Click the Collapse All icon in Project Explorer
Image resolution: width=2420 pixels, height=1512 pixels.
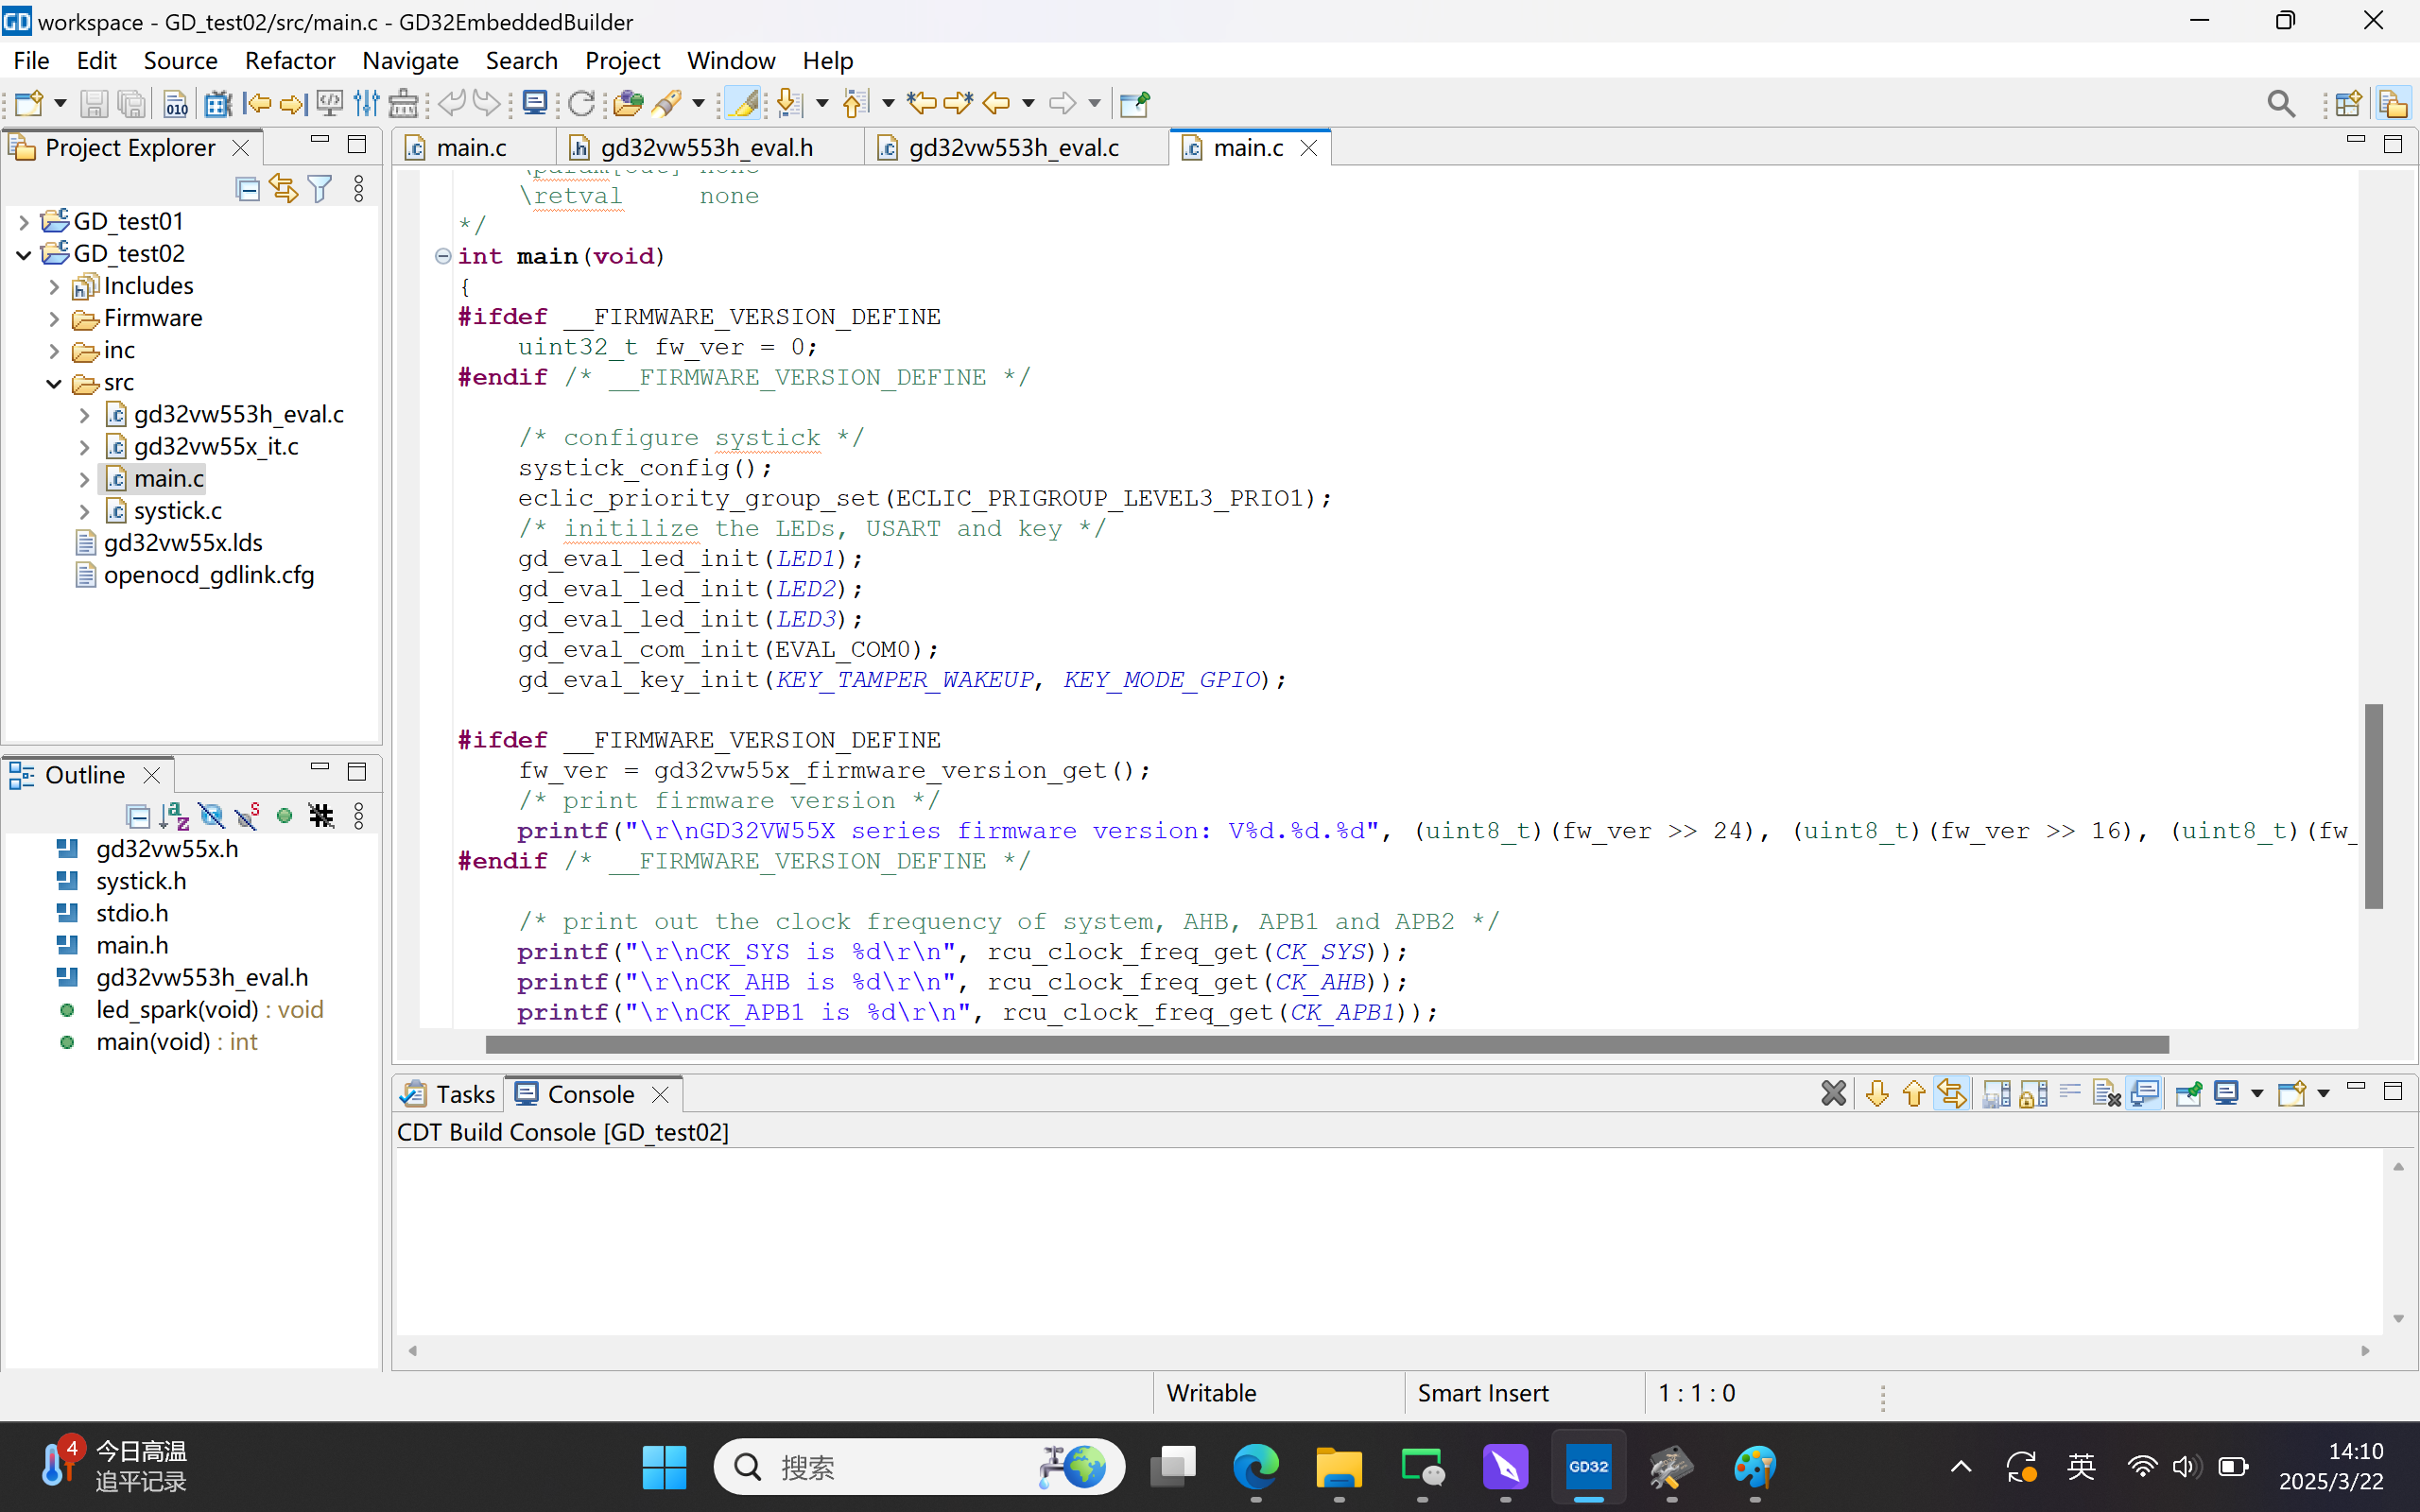click(x=247, y=188)
